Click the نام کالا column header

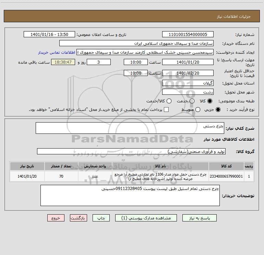point(160,166)
